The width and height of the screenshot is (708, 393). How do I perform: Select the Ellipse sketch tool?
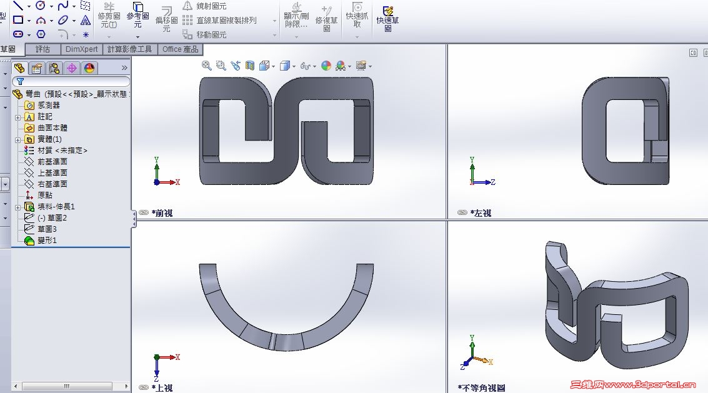pyautogui.click(x=63, y=20)
